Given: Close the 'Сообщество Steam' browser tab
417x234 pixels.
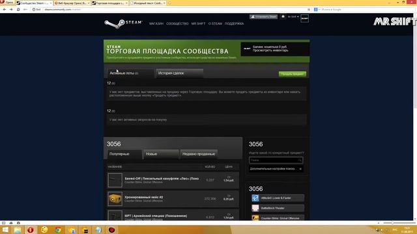Looking at the screenshot, I should click(51, 3).
